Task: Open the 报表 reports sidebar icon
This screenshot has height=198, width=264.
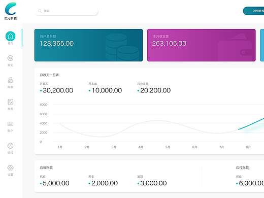Action: click(10, 102)
